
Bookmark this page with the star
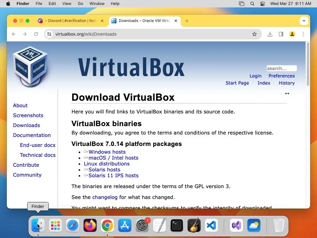[x=254, y=34]
